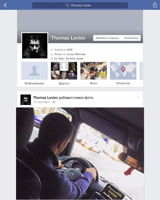Click the map pin on Check-Ins map
160x200 pixels.
pyautogui.click(x=123, y=69)
